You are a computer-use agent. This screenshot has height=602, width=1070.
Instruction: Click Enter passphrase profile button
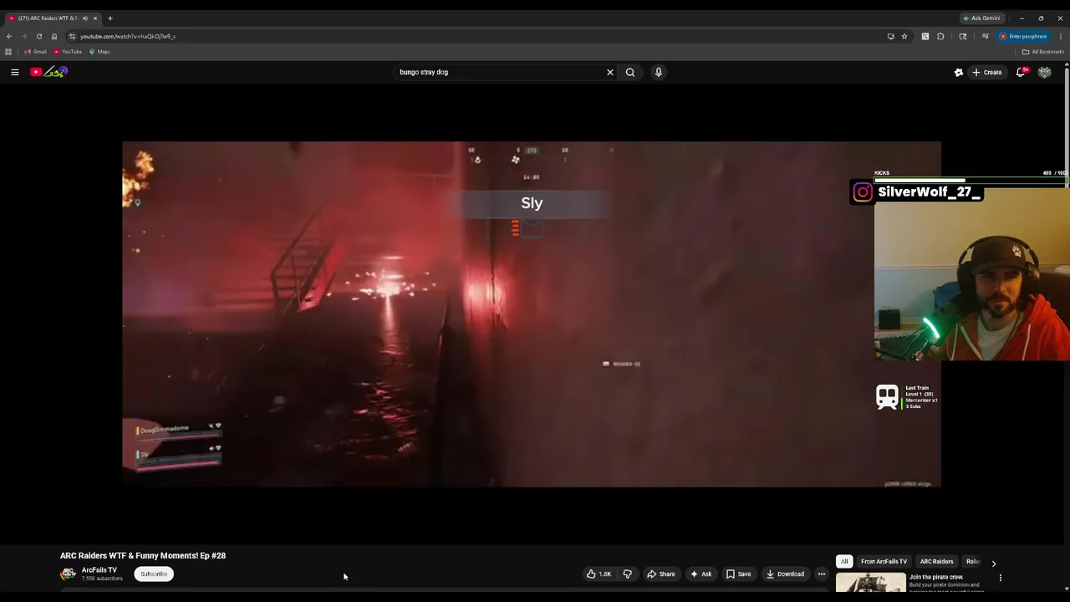click(1023, 36)
